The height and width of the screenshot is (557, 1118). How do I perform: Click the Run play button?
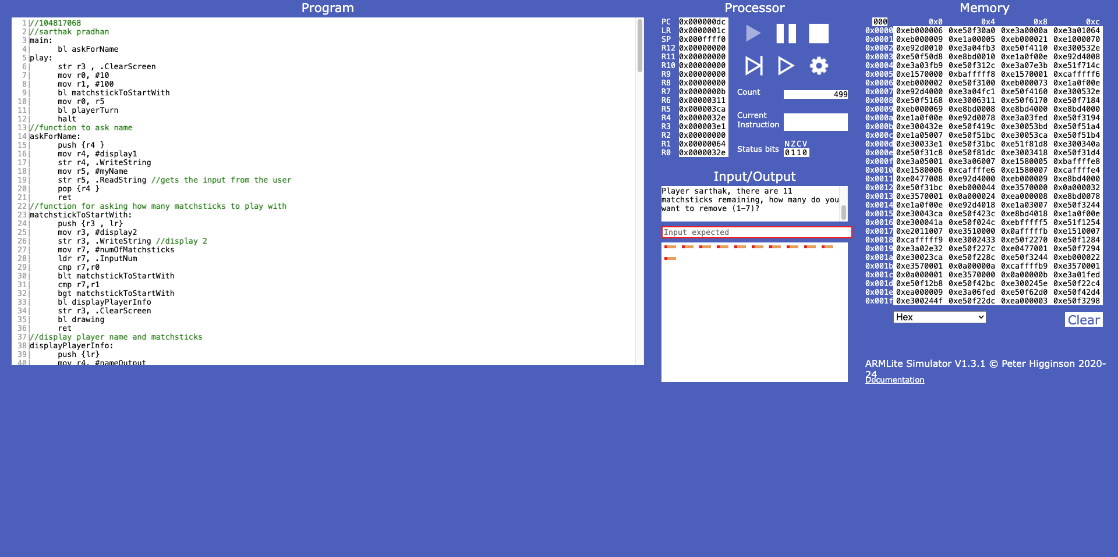click(x=753, y=33)
